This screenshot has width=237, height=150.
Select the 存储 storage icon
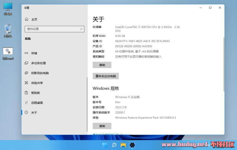click(x=26, y=53)
